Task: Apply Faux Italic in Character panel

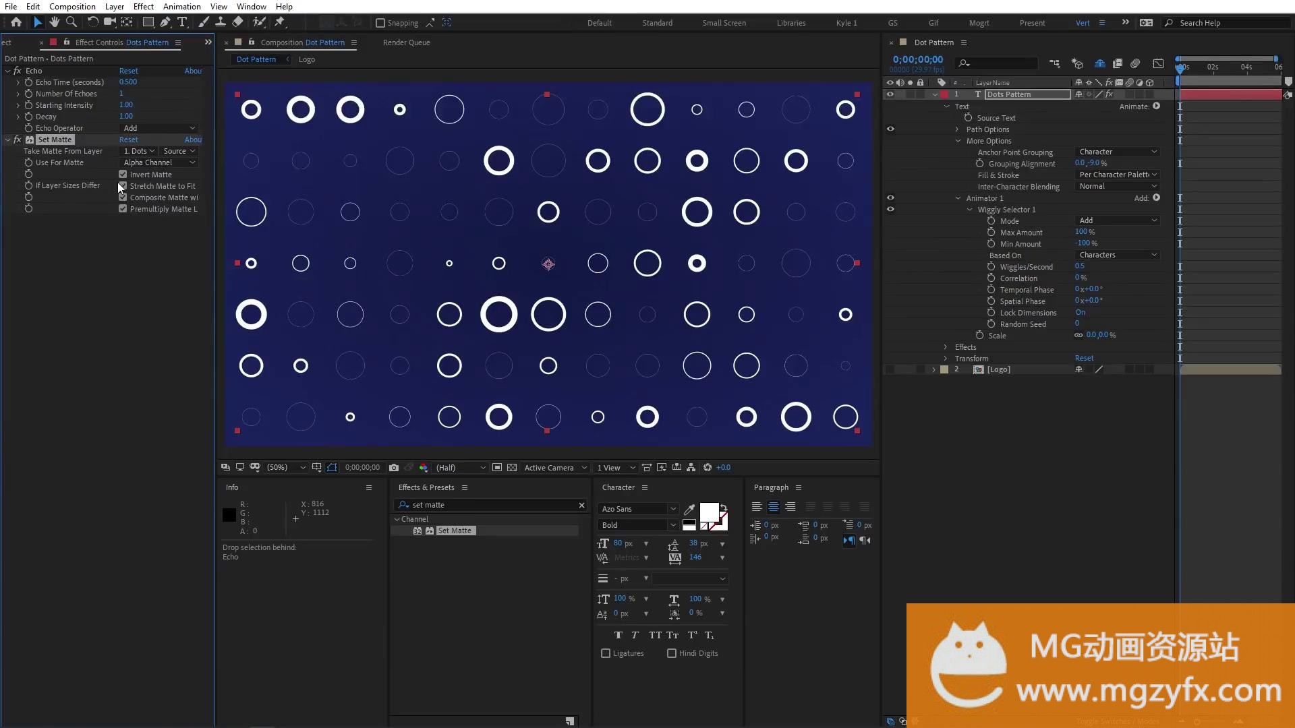Action: pos(635,635)
